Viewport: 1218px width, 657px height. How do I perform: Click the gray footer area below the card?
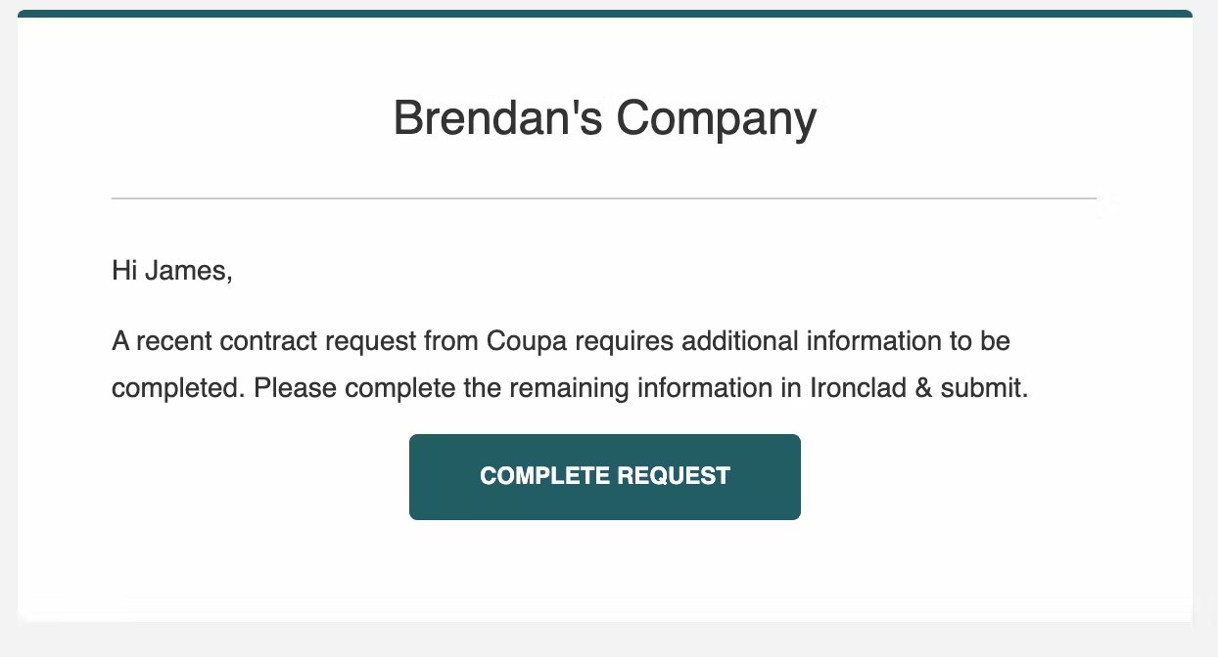[x=609, y=639]
